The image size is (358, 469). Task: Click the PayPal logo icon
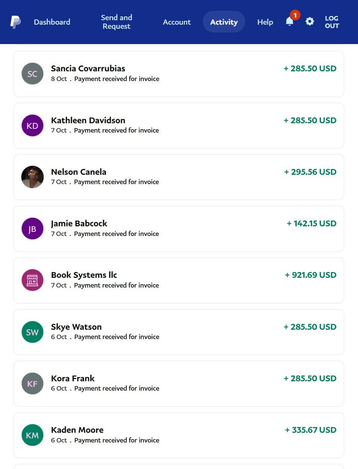(x=15, y=22)
